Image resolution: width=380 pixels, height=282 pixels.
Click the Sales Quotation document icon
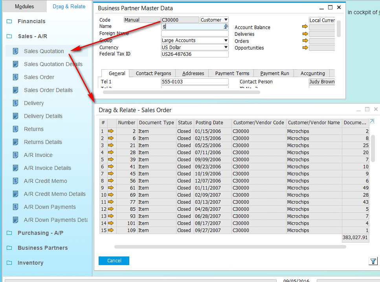[16, 51]
